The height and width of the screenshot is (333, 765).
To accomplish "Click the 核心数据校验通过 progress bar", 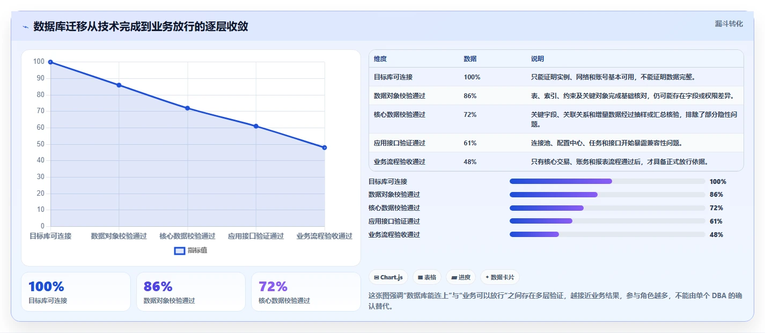I will [x=607, y=208].
